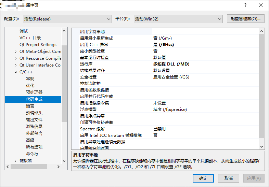Collapse the C/C++ tree node
This screenshot has height=187, width=269.
(15, 72)
